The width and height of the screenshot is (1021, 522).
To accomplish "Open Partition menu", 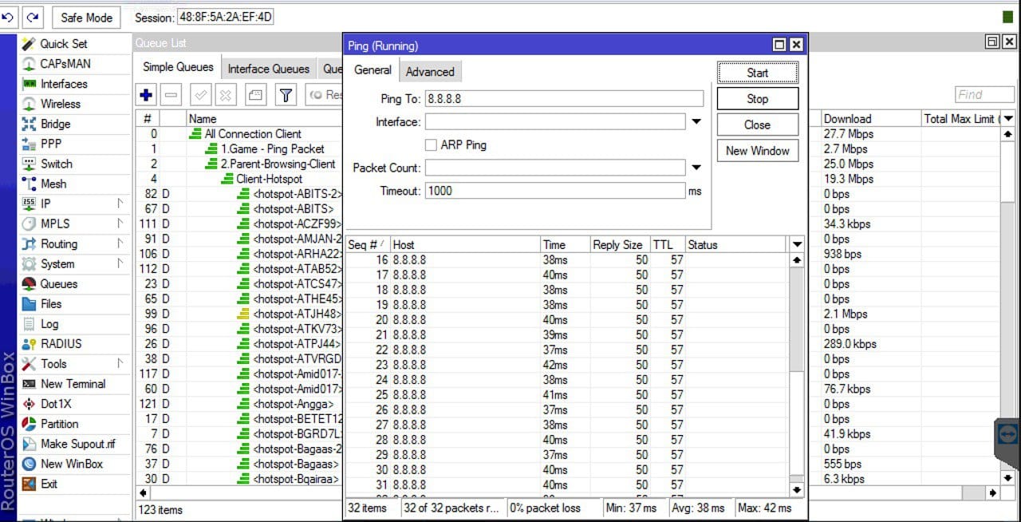I will (x=60, y=424).
